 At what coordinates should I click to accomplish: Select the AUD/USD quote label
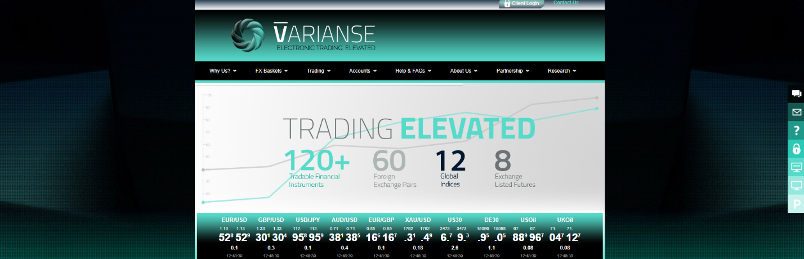coord(345,220)
